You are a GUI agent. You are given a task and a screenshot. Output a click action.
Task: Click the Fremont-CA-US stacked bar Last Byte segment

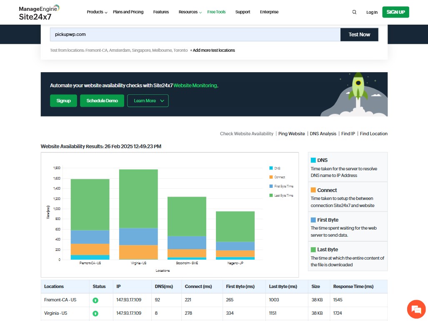tap(90, 205)
